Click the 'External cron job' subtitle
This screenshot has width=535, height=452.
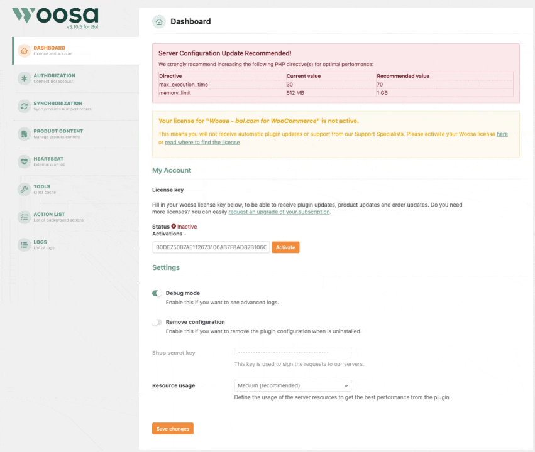tap(49, 164)
